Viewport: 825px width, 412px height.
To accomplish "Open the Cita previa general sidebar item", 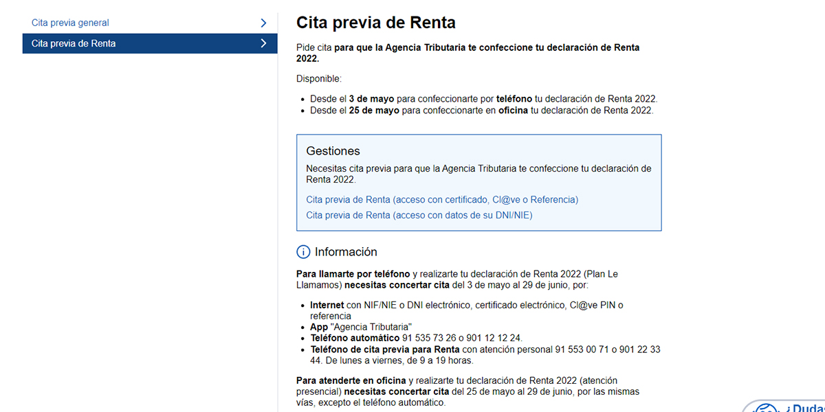I will point(70,23).
